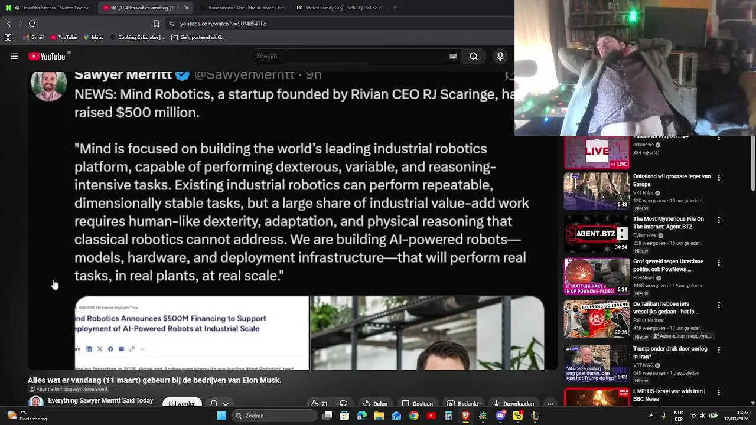The image size is (756, 425).
Task: Start voice search with microphone icon
Action: (500, 56)
